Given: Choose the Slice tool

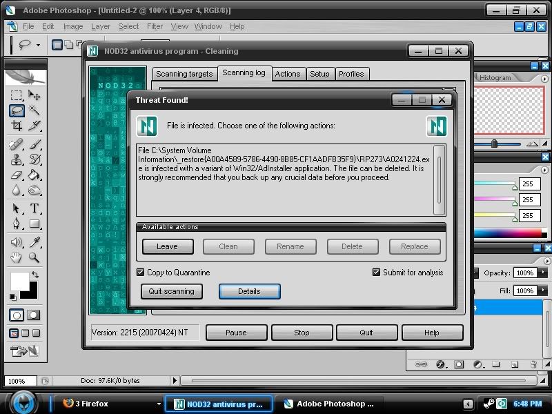Looking at the screenshot, I should point(34,126).
